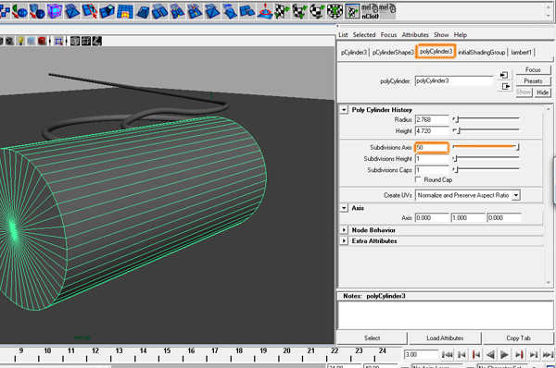Screen dimensions: 556x368
Task: Enable the Round Cap checkbox
Action: 418,179
